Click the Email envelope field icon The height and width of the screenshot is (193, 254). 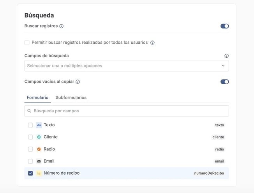click(39, 161)
